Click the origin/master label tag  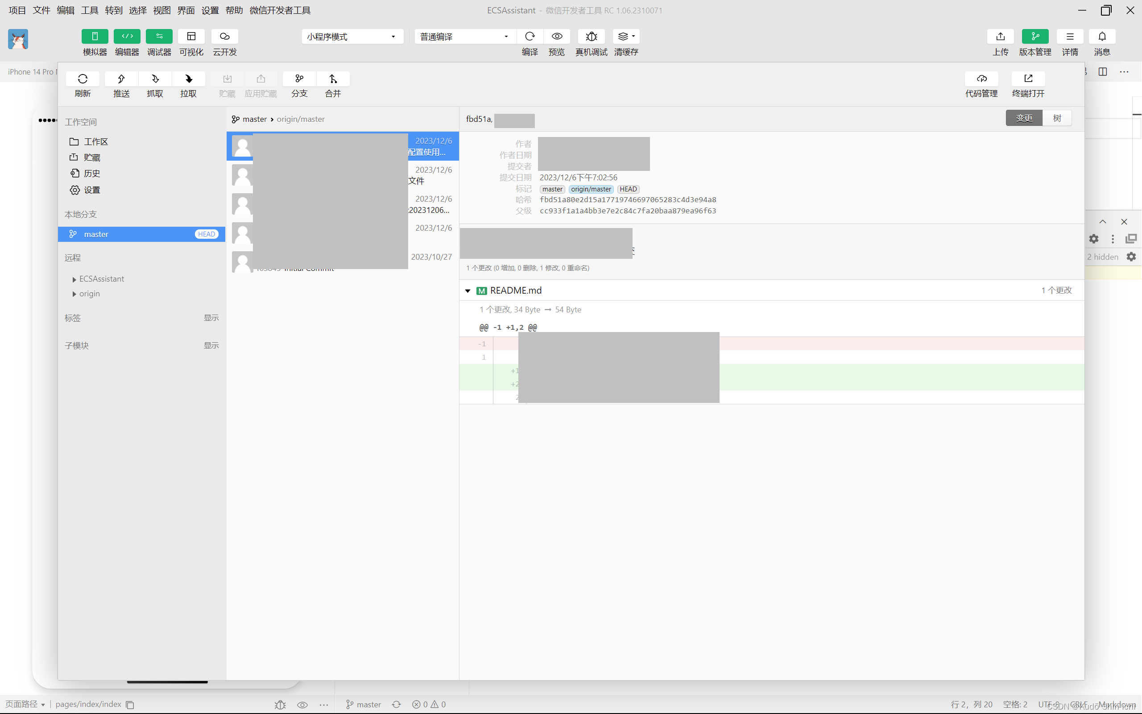click(x=591, y=189)
